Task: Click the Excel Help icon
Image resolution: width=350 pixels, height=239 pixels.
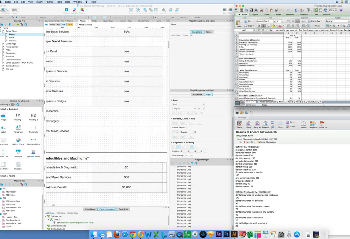Action: [341, 10]
